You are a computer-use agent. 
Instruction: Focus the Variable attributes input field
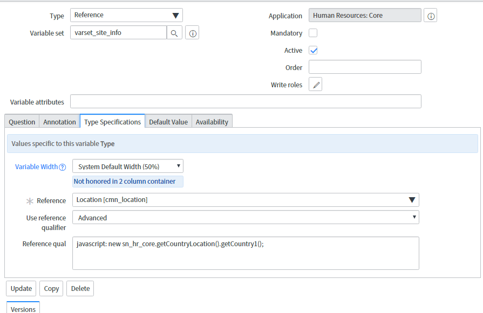click(246, 101)
